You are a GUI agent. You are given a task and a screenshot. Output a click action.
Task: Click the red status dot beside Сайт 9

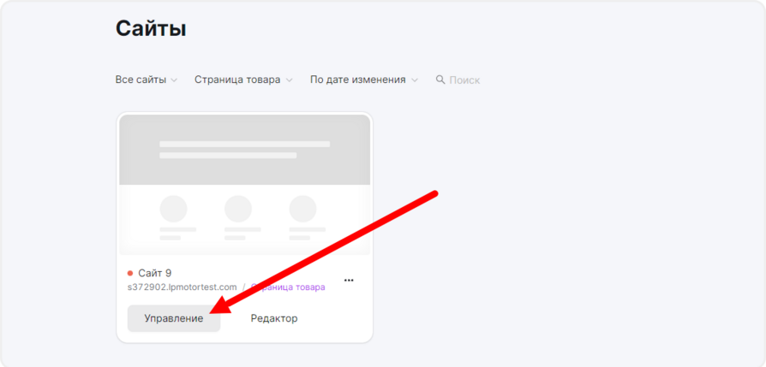[x=130, y=273]
